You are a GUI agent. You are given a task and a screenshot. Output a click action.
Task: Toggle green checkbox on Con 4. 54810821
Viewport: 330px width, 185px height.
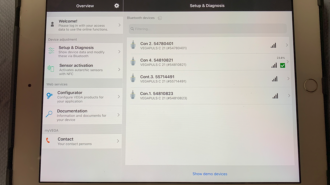283,65
